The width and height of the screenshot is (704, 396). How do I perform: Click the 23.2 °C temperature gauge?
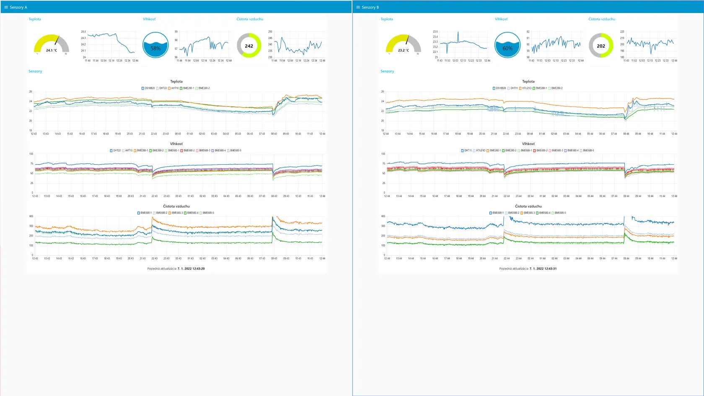pos(404,44)
